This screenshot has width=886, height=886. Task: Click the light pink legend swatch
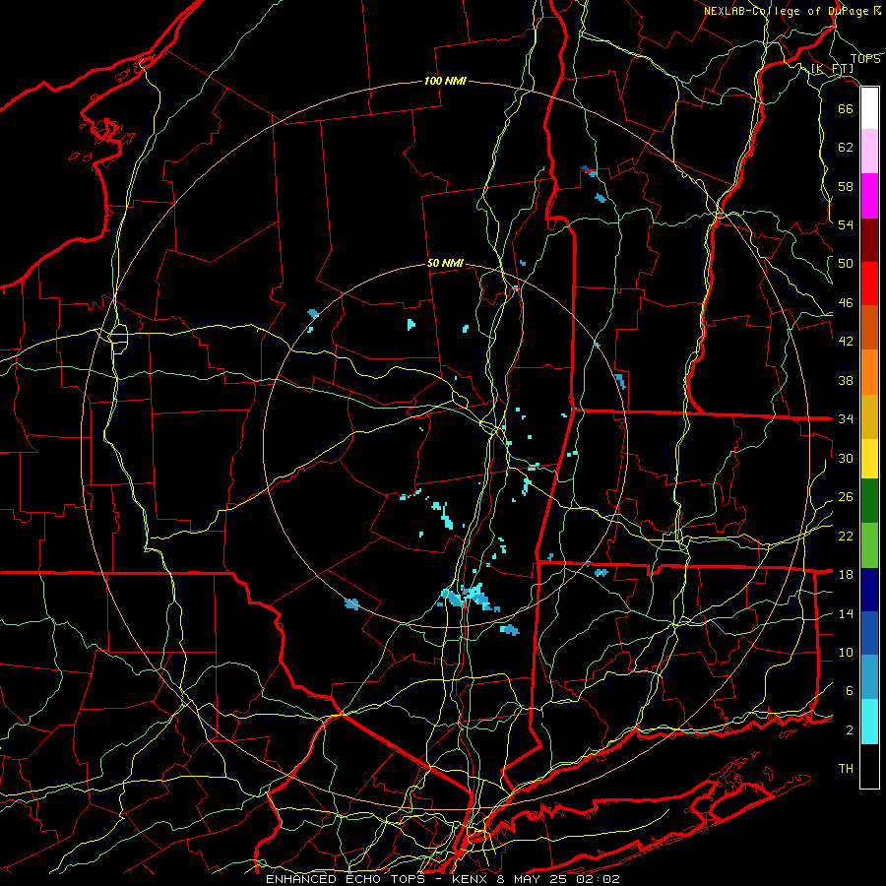tap(869, 152)
